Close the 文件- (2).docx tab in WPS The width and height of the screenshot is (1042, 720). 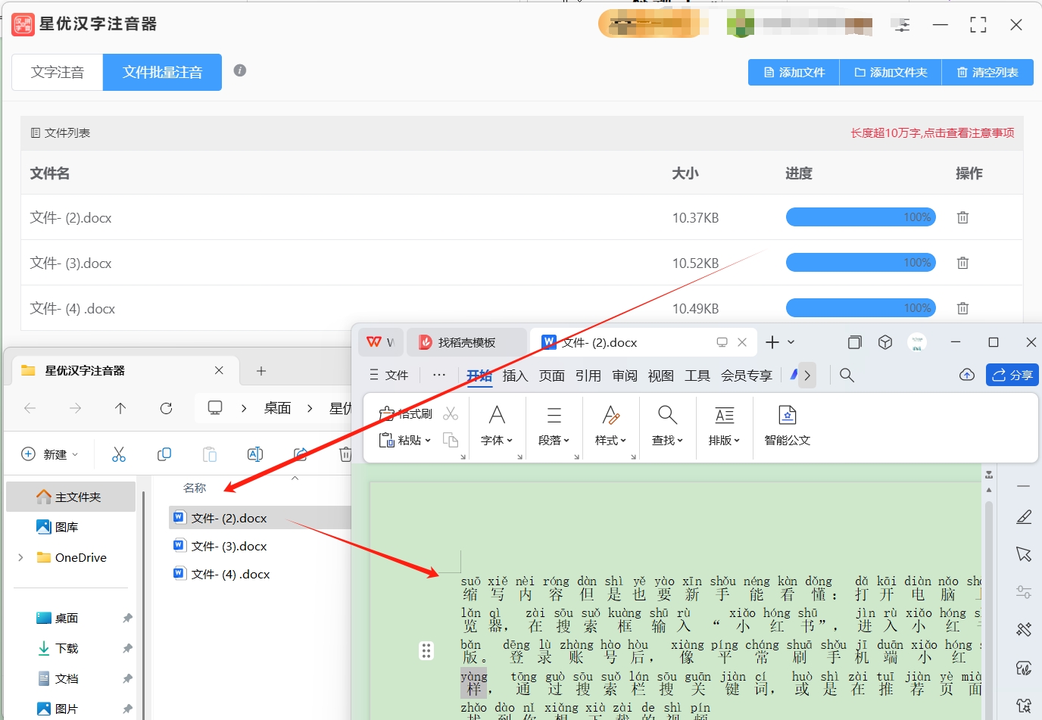coord(742,342)
